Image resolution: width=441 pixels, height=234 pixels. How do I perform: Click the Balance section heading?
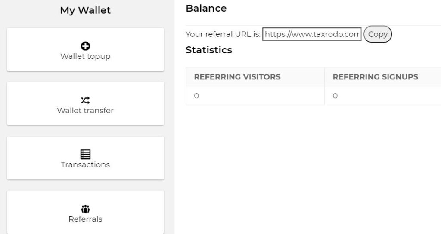(206, 9)
